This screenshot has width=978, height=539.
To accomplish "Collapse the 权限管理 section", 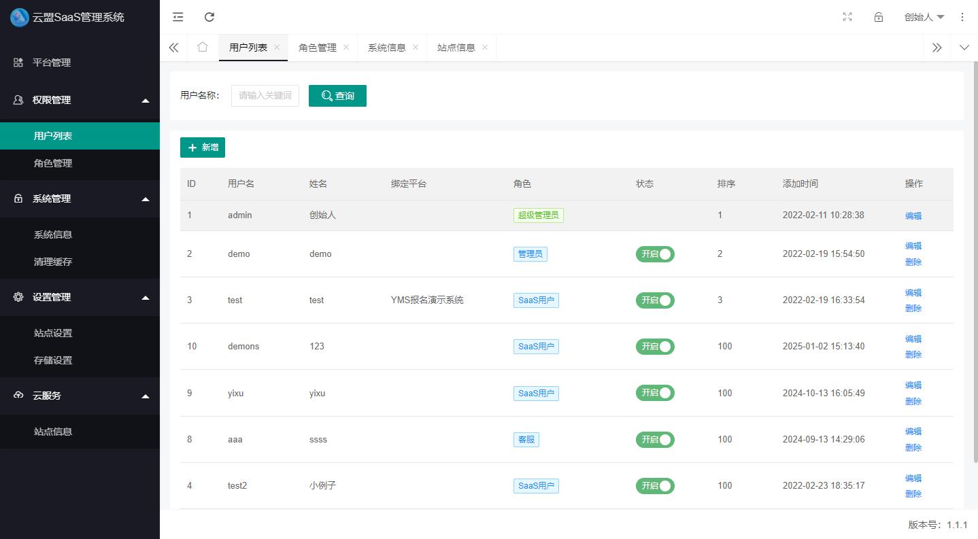I will coord(145,100).
